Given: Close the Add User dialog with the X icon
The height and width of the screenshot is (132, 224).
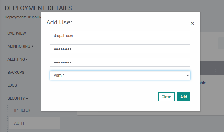Looking at the screenshot, I should coord(192,23).
